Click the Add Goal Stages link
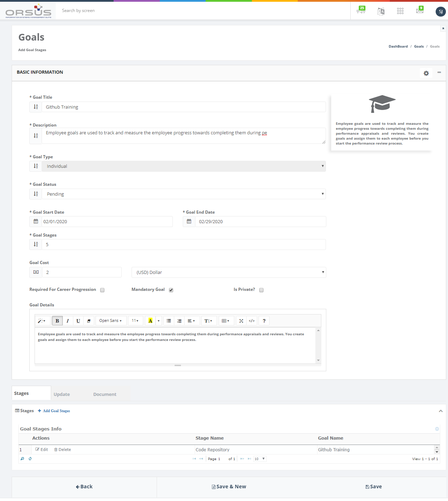Image resolution: width=448 pixels, height=501 pixels. [56, 411]
